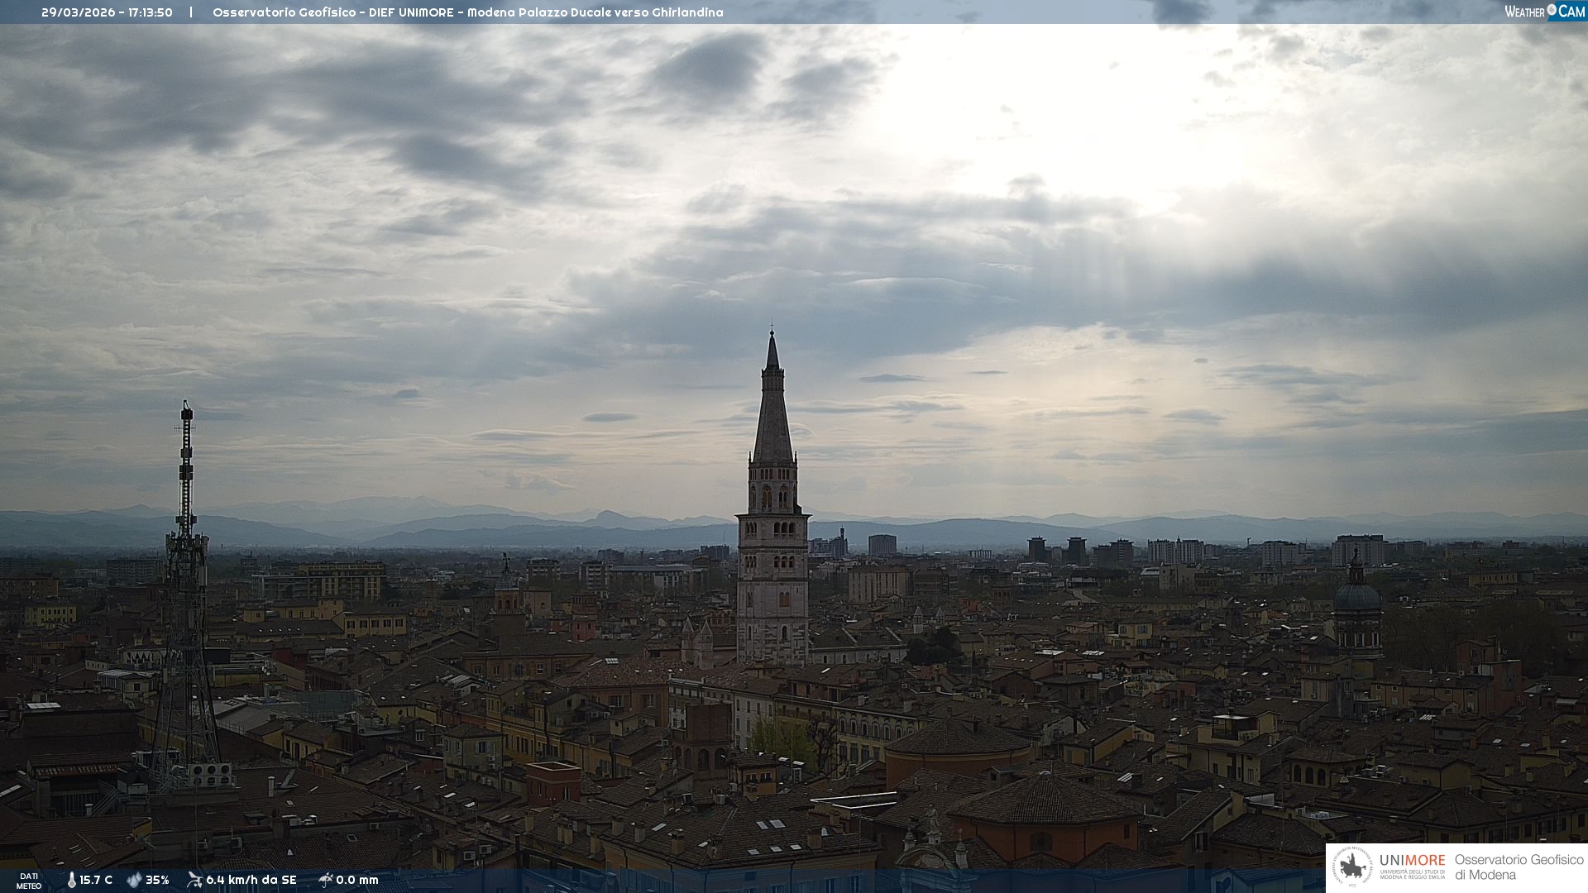1588x893 pixels.
Task: Click the rain umbrella precipitation icon
Action: [325, 880]
